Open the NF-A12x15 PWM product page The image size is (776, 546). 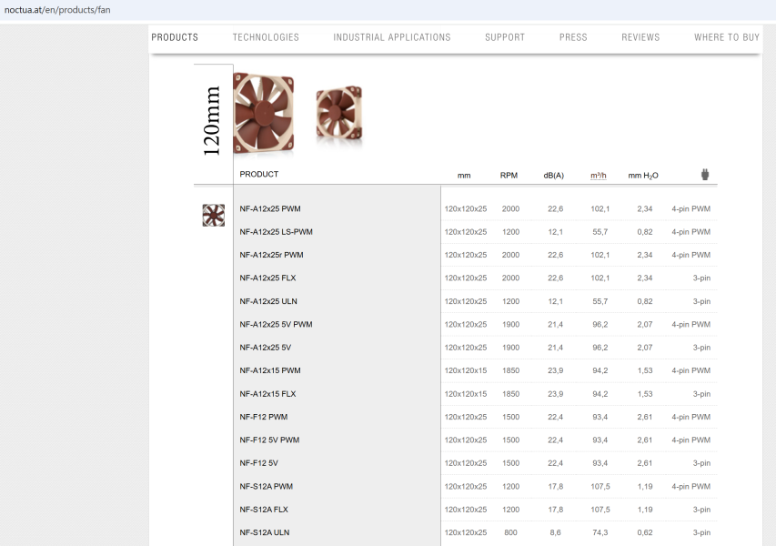point(270,370)
